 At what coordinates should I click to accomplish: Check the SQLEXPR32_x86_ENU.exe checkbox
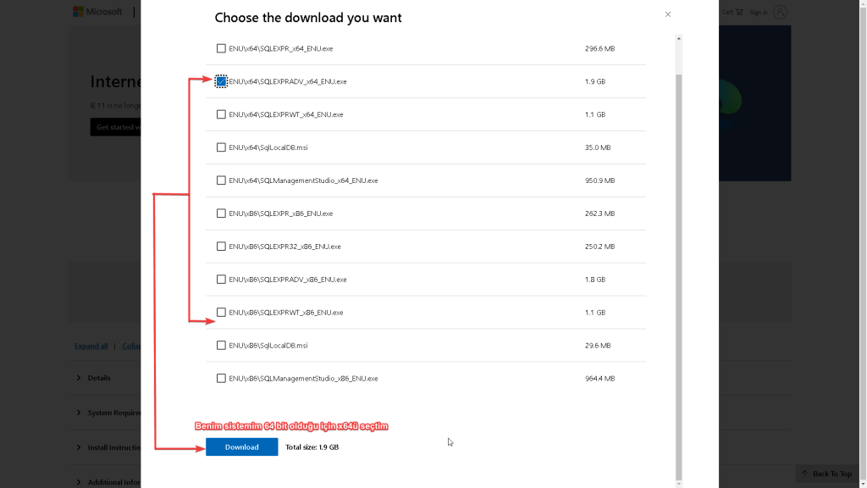pyautogui.click(x=221, y=247)
